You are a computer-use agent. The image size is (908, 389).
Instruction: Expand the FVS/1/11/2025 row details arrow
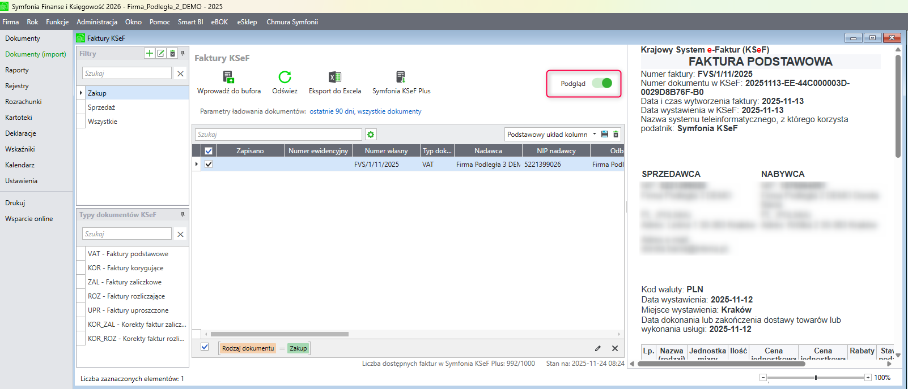tap(197, 164)
